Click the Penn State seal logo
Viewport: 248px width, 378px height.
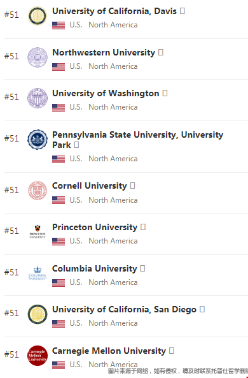click(x=38, y=140)
